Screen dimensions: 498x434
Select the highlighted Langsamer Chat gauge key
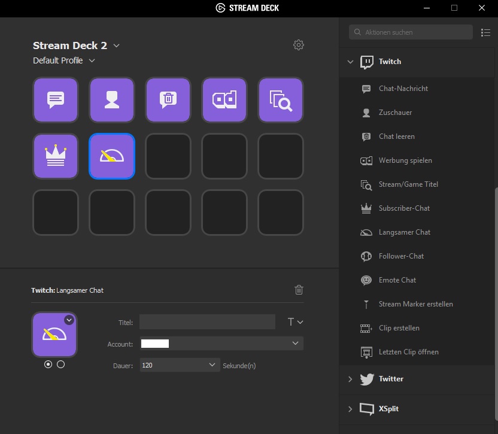pos(112,156)
